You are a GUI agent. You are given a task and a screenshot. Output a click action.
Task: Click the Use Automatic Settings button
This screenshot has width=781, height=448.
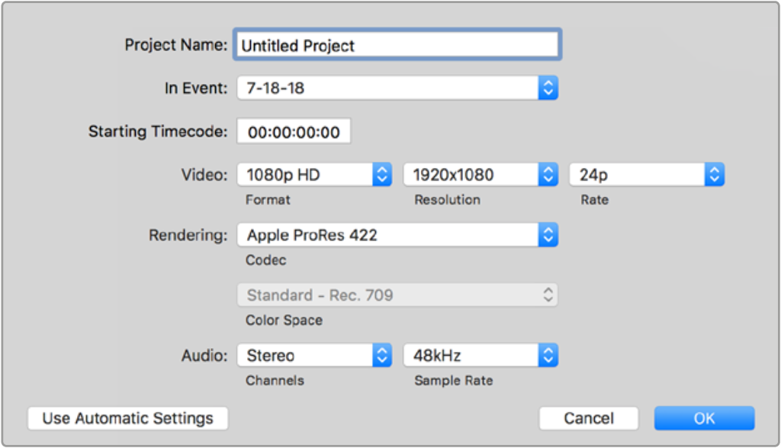(127, 418)
